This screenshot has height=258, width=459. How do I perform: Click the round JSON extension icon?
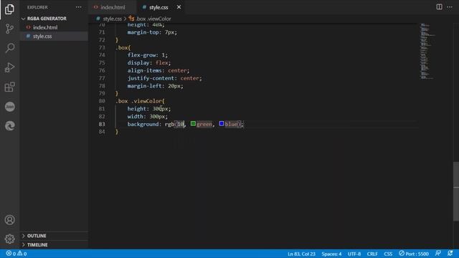(9, 107)
